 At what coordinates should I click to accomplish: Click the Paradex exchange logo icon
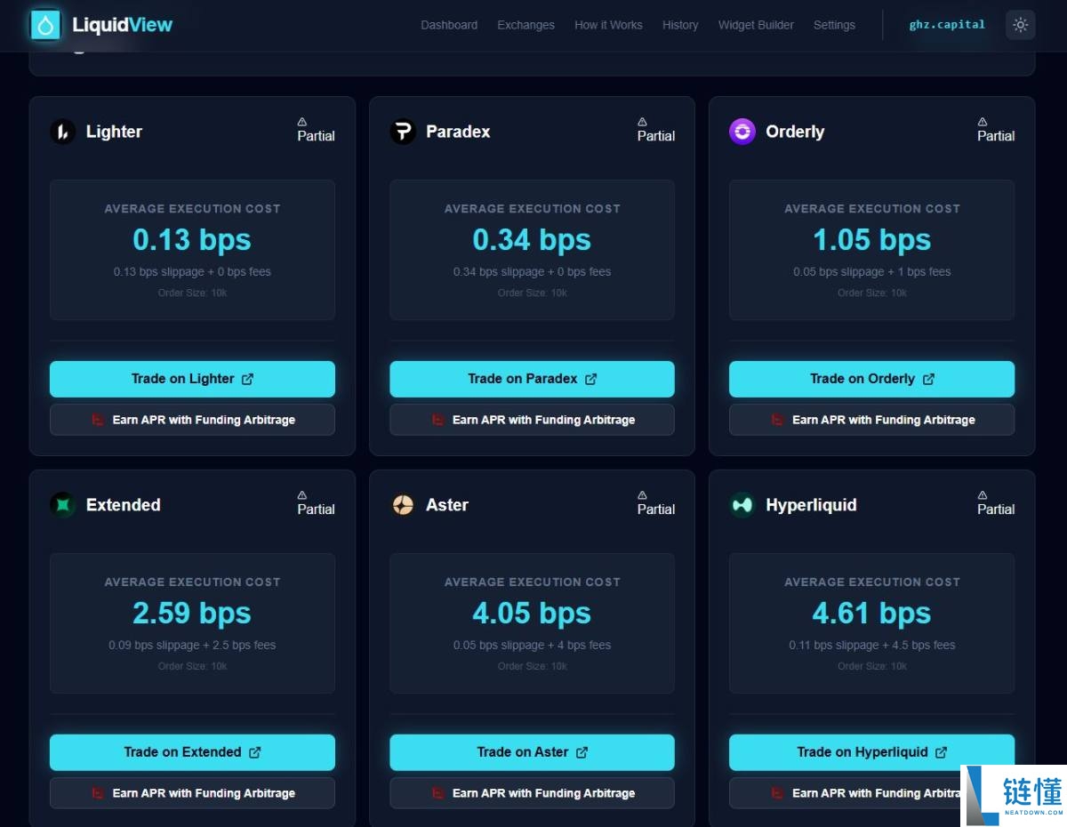(x=403, y=132)
